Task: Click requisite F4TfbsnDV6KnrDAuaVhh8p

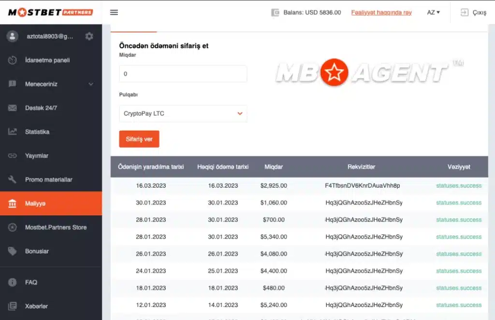Action: (x=363, y=186)
